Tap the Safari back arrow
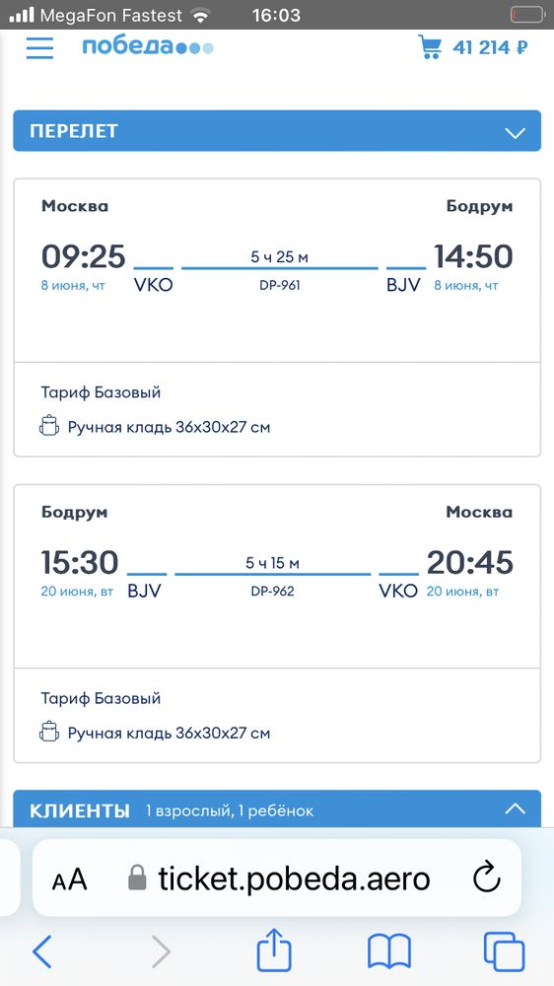The image size is (554, 986). pyautogui.click(x=42, y=951)
